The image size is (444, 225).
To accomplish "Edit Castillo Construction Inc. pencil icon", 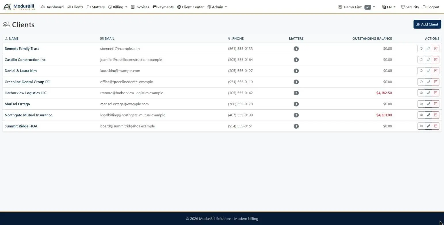I will tap(428, 60).
